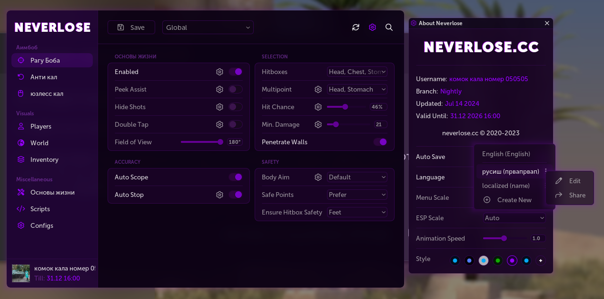The width and height of the screenshot is (604, 299).
Task: Click the mouse icon beside юзлесс кал
Action: tap(21, 93)
